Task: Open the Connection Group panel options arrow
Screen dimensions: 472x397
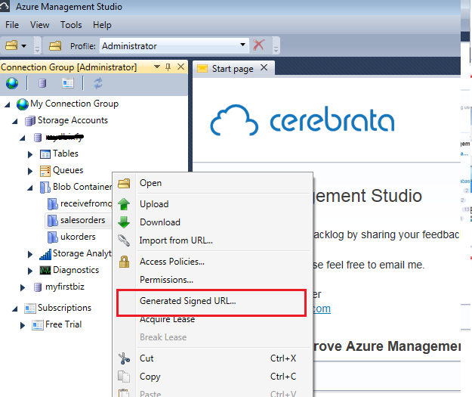Action: click(x=157, y=67)
